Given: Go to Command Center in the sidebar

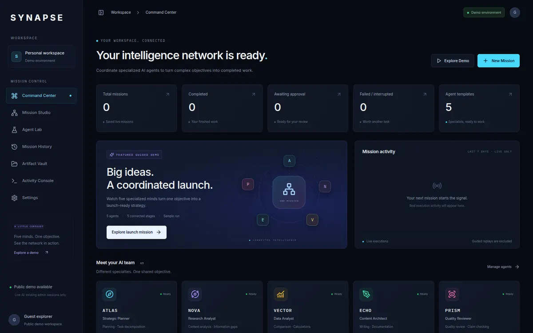Looking at the screenshot, I should coord(41,95).
